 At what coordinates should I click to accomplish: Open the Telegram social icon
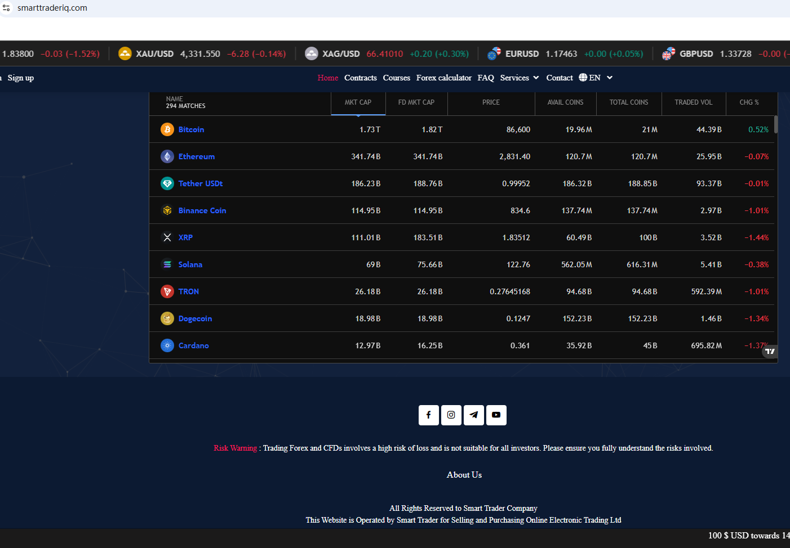coord(473,415)
